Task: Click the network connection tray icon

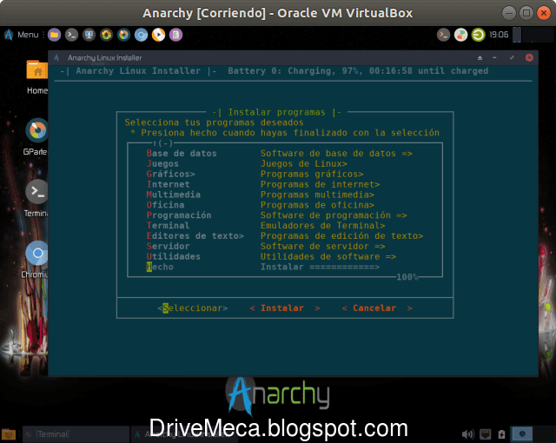Action: tap(485, 434)
